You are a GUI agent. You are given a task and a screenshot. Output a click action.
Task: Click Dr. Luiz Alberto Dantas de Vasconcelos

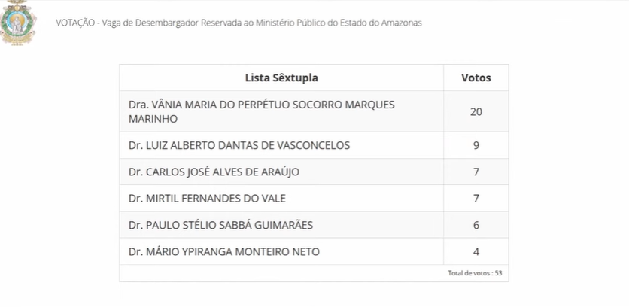pos(239,145)
